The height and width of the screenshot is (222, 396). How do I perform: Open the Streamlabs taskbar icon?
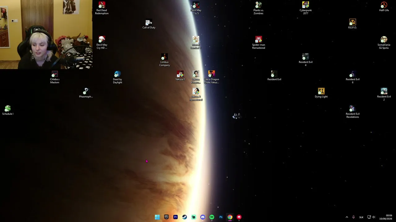tap(194, 217)
